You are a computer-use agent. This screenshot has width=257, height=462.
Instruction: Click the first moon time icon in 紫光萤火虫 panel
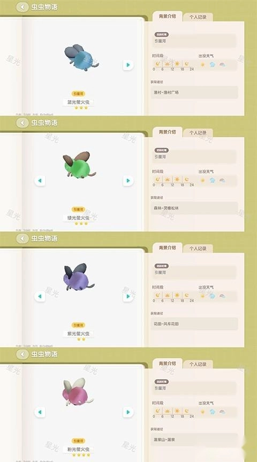[x=158, y=295]
